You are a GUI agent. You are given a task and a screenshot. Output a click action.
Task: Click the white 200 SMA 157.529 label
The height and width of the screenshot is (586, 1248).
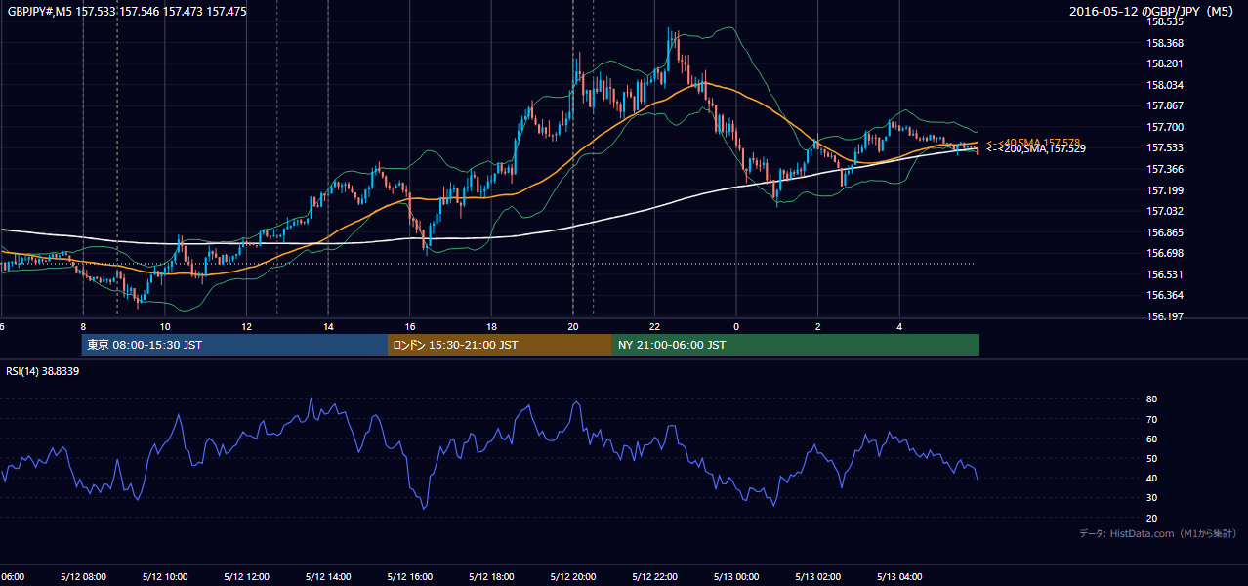click(1035, 148)
